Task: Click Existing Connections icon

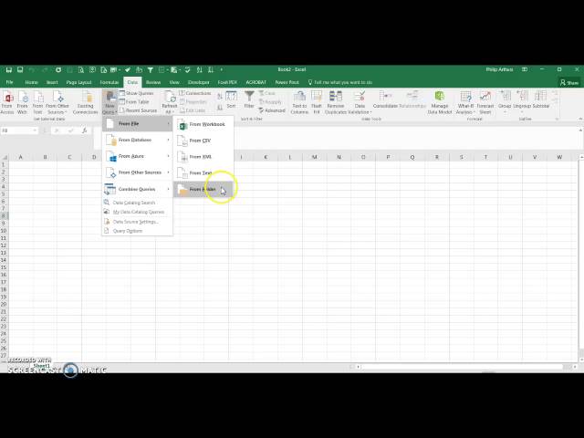Action: pos(85,101)
